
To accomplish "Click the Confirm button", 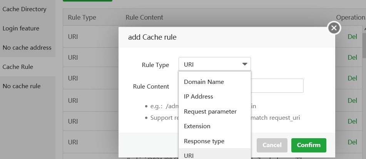I will coord(309,145).
